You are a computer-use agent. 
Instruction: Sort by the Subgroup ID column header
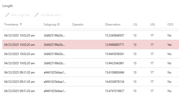tap(52, 24)
